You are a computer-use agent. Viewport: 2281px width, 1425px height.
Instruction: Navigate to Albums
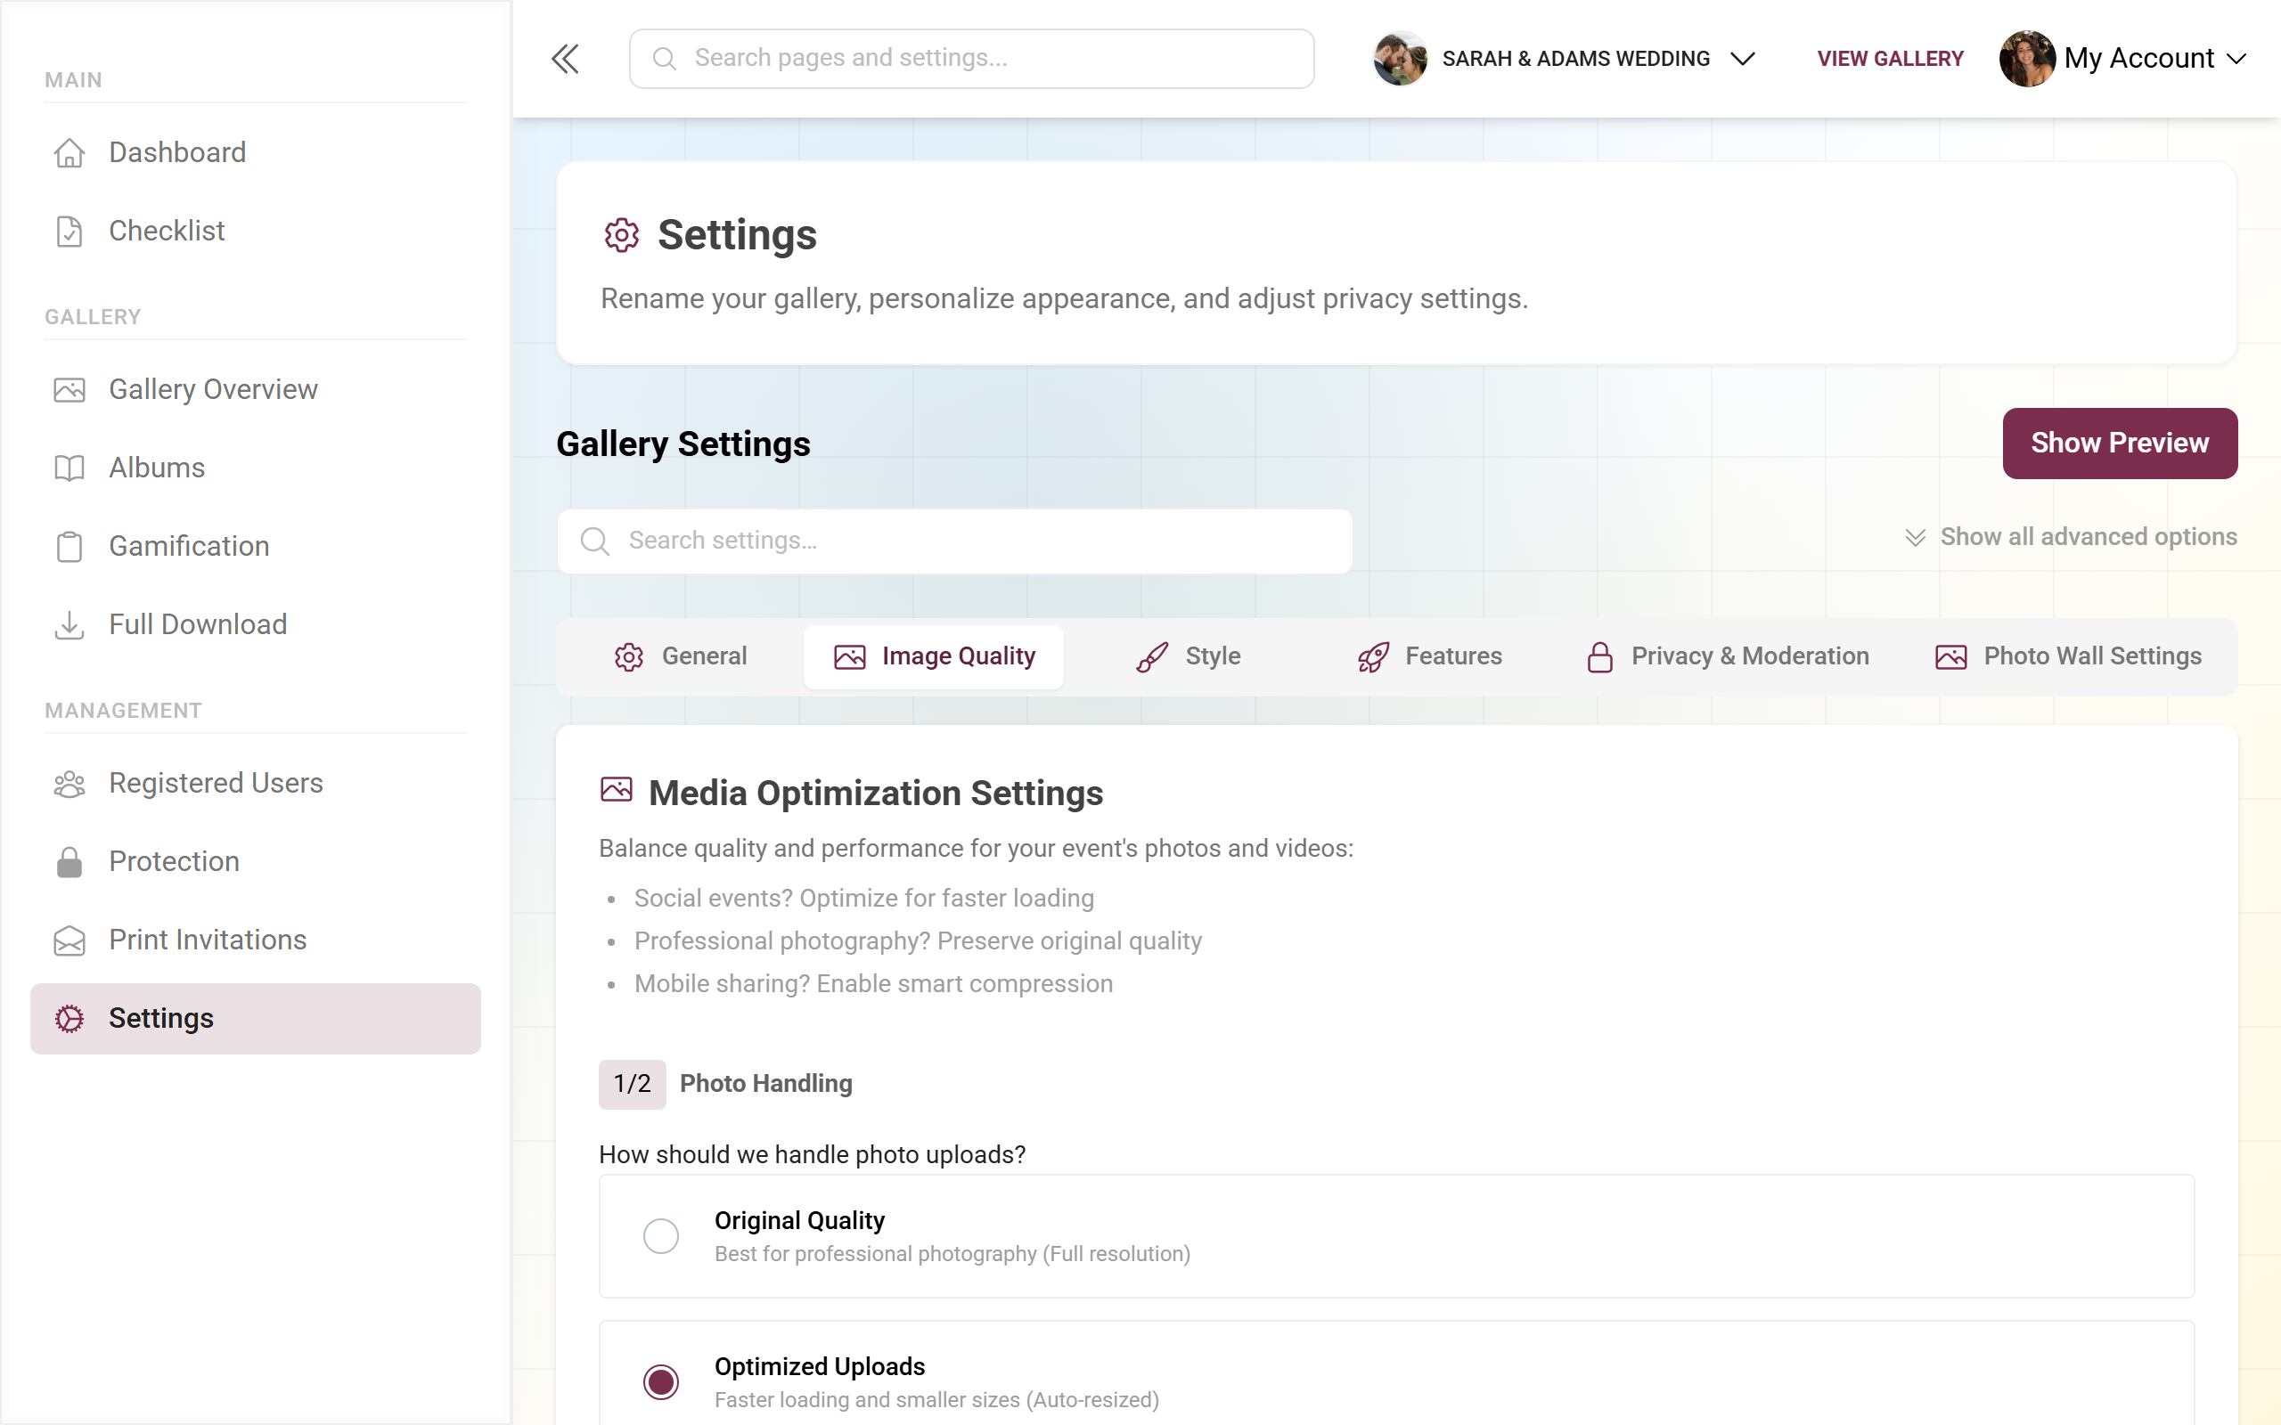pos(256,468)
